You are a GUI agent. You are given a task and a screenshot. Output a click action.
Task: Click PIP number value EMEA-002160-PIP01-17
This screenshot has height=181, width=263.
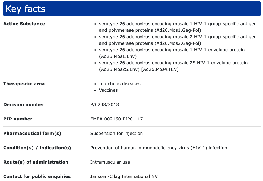point(117,119)
